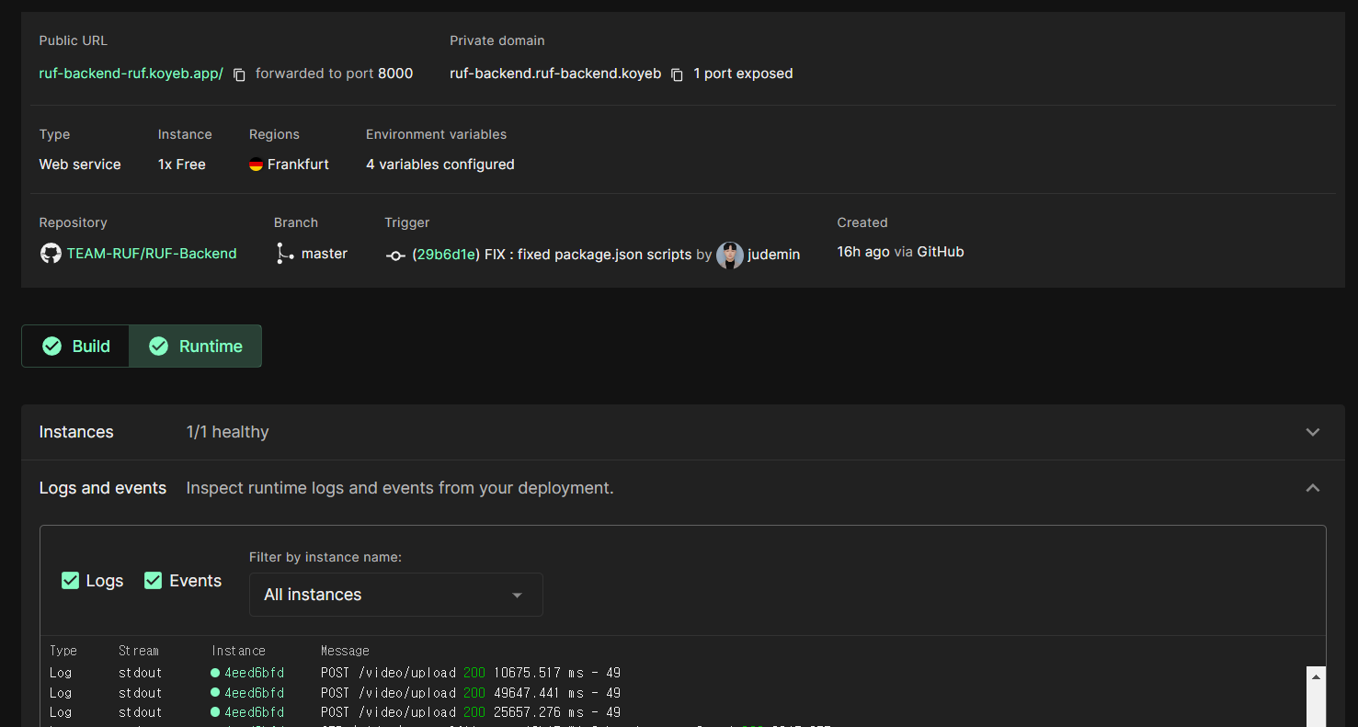Open the TEAM-RUF/RUF-Backend repository link
The image size is (1358, 727).
tap(152, 254)
